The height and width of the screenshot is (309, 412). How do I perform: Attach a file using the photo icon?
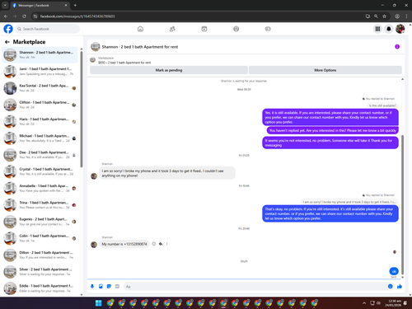click(x=101, y=287)
